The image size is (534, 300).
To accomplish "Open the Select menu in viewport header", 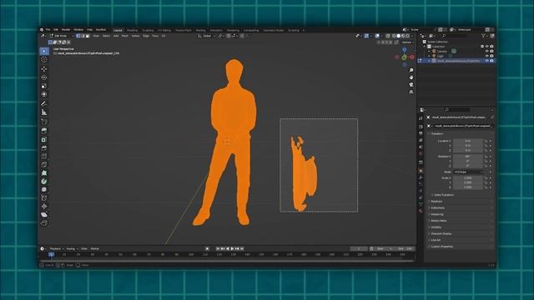I will [106, 36].
